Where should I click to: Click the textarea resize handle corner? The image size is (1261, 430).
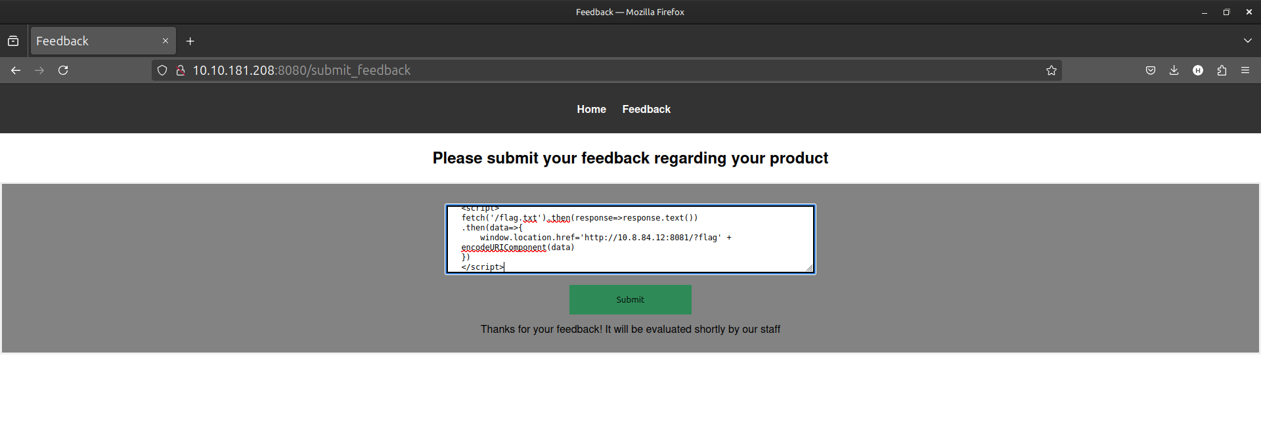pos(809,267)
